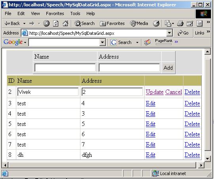The image size is (214, 179).
Task: Click the Stop loading icon in toolbar
Action: pyautogui.click(x=46, y=23)
